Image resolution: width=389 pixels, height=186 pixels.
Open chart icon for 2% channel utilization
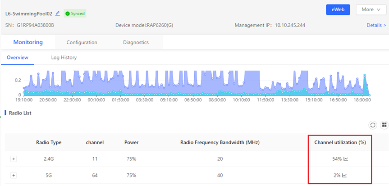[345, 176]
